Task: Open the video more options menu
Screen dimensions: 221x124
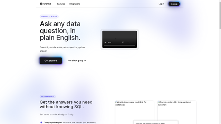Action: pos(134,42)
